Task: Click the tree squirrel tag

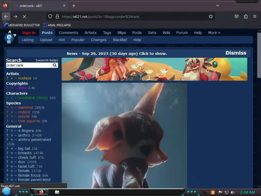Action: (29, 121)
